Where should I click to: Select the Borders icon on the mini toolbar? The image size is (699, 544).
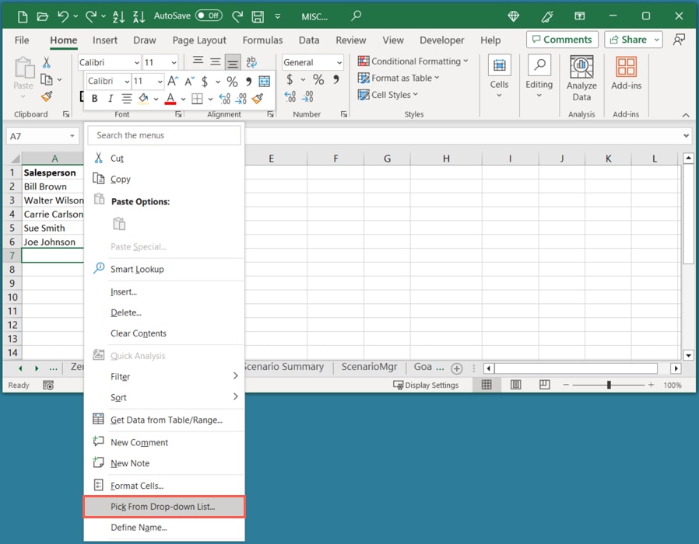197,99
